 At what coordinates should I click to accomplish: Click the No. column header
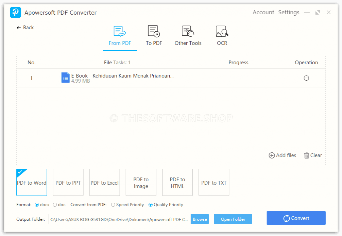click(31, 63)
